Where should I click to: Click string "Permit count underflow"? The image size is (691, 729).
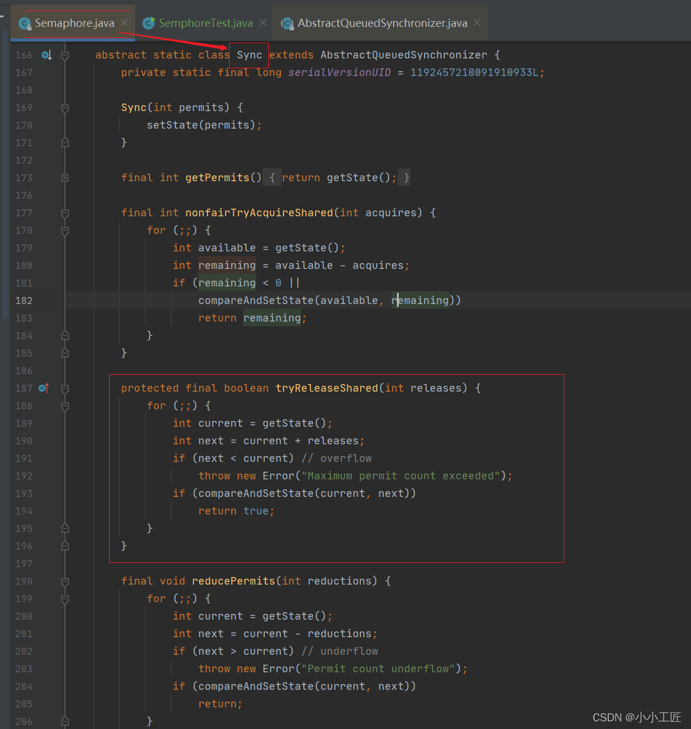(x=378, y=669)
